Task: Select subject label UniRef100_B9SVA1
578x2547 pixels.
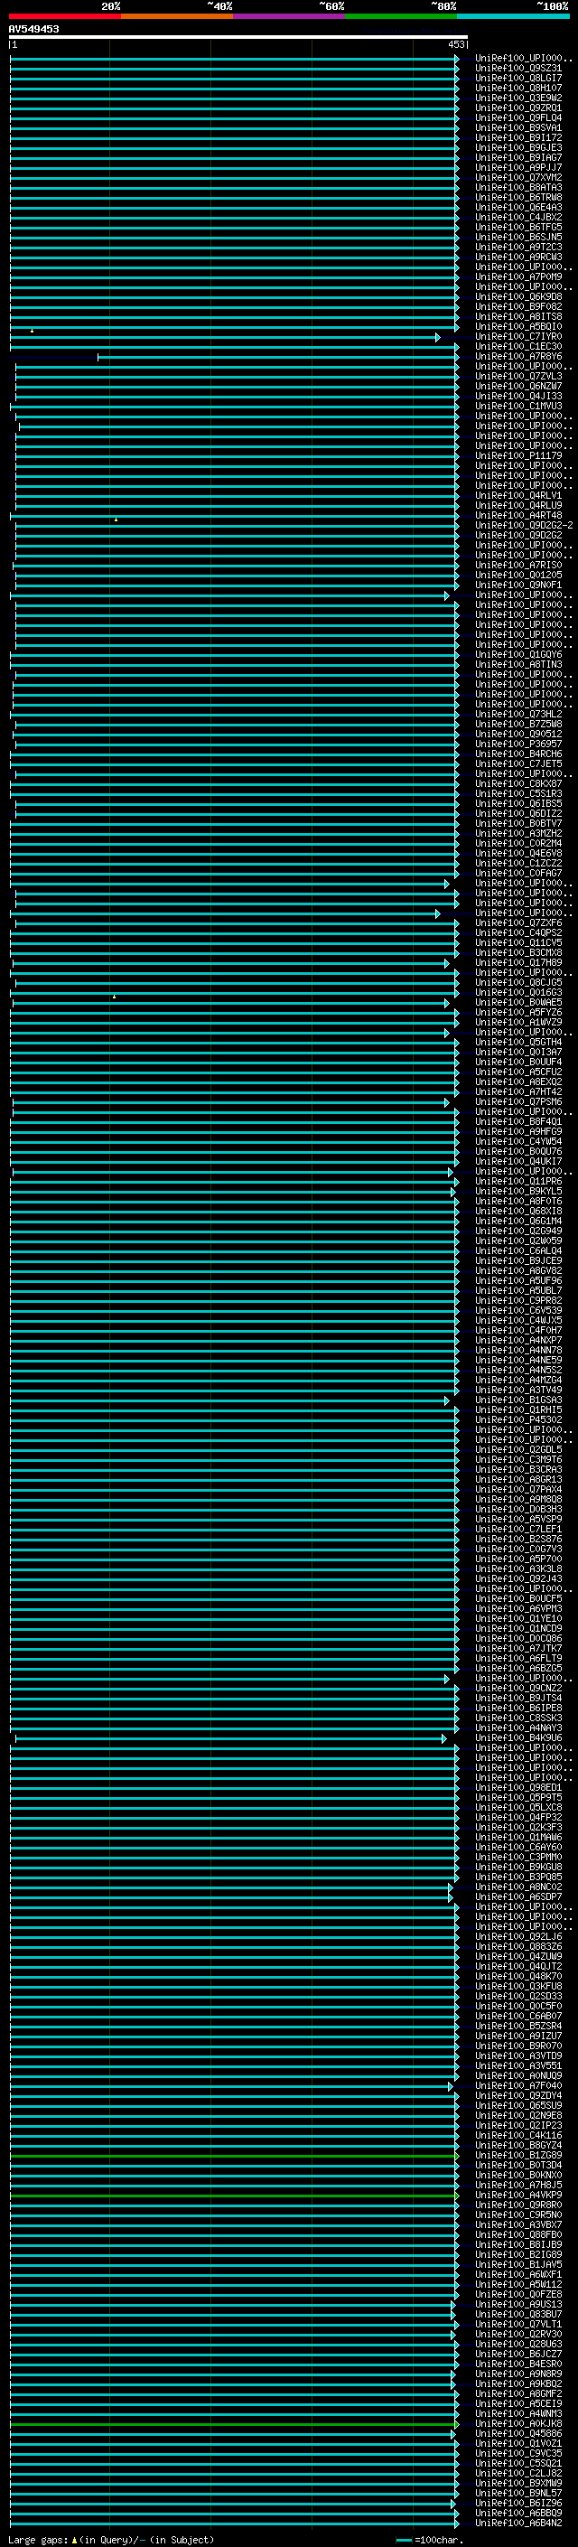Action: point(518,127)
